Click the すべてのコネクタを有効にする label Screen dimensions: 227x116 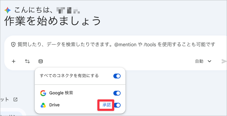point(69,75)
